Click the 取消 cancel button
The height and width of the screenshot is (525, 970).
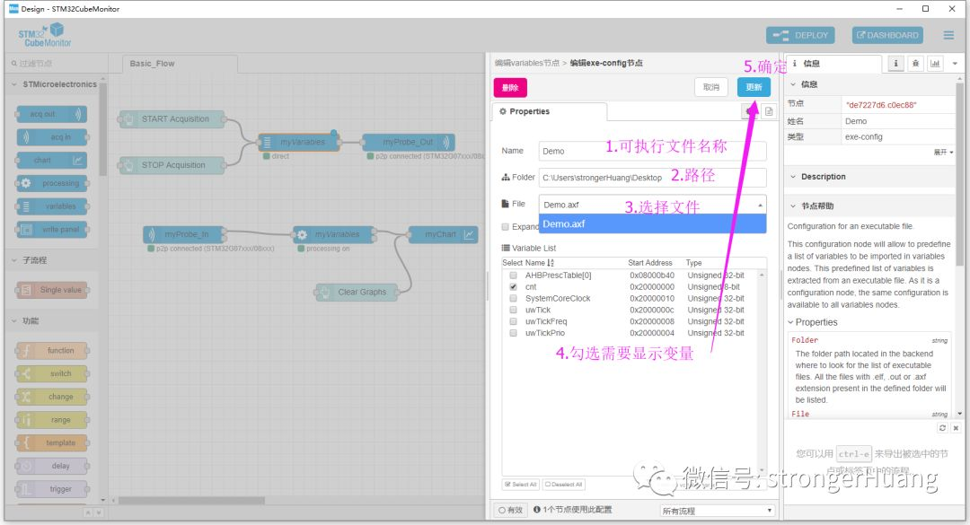(710, 87)
